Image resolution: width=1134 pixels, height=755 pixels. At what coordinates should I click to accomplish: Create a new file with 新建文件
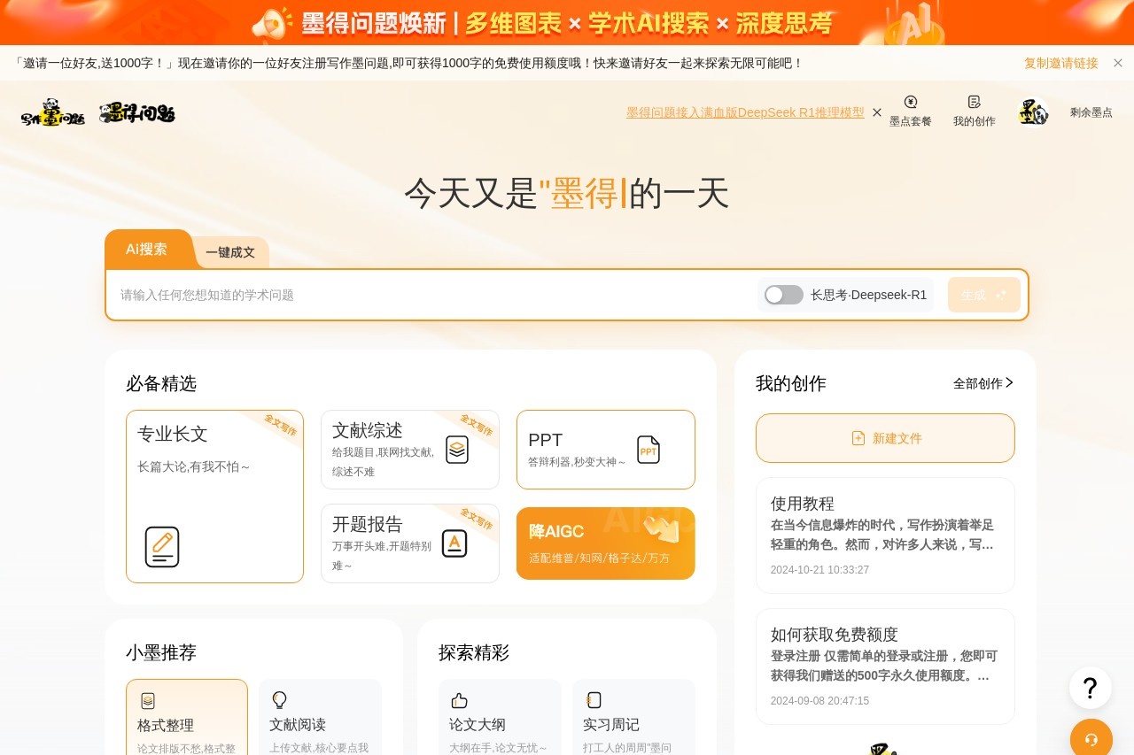point(884,437)
